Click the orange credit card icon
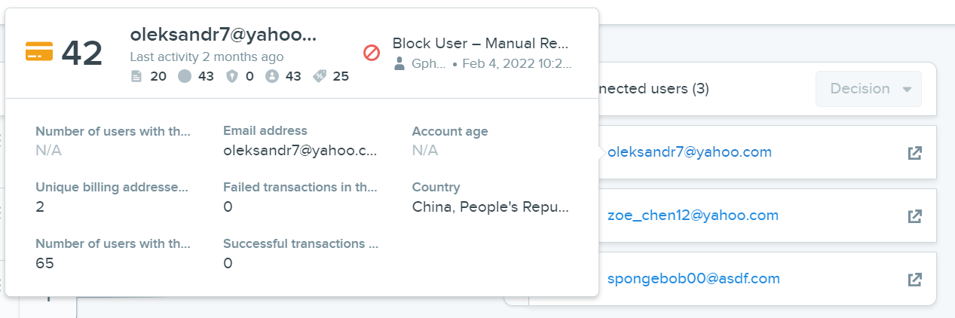Screen dimensions: 955x318 point(39,52)
